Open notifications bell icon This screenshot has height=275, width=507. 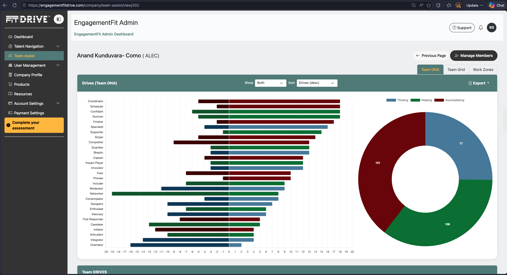point(481,28)
